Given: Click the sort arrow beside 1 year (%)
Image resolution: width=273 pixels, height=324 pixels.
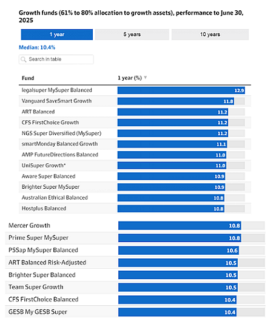Looking at the screenshot, I should pos(145,78).
